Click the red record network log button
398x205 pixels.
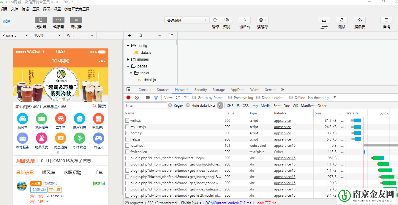[128, 97]
